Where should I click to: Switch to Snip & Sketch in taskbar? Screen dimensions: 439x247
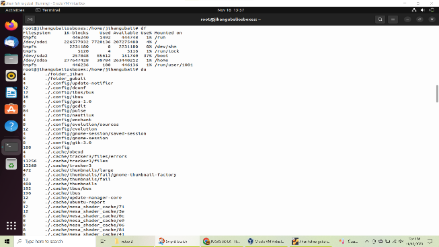[177, 241]
